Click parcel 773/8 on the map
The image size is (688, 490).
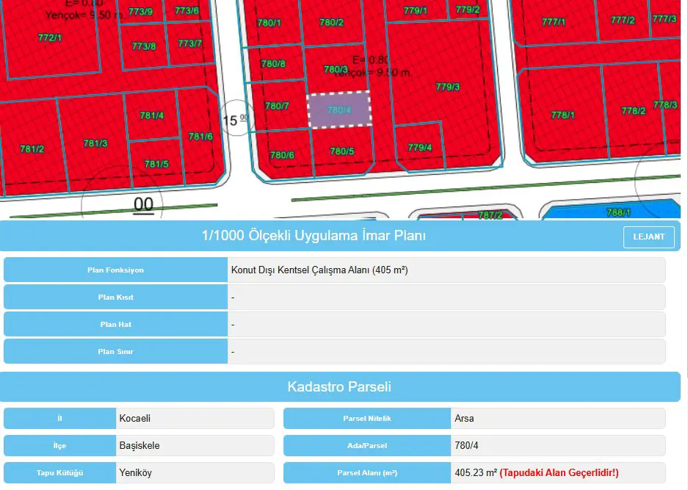143,46
